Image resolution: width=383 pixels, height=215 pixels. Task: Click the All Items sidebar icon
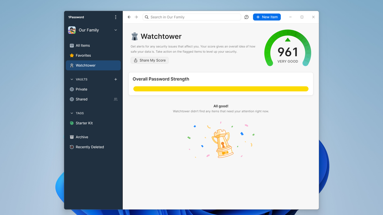point(72,46)
